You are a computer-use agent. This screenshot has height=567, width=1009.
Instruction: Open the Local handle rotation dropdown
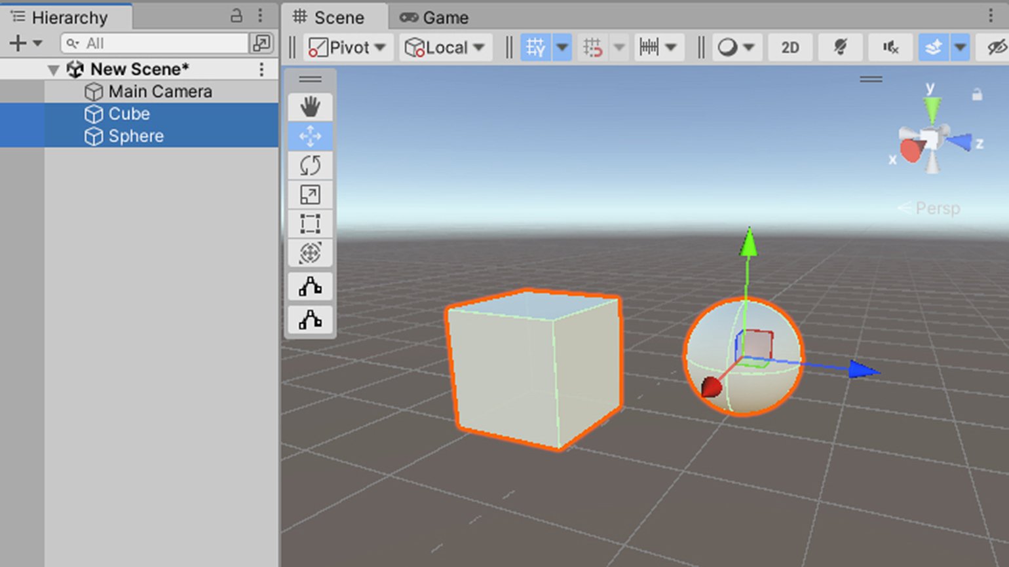(x=446, y=48)
